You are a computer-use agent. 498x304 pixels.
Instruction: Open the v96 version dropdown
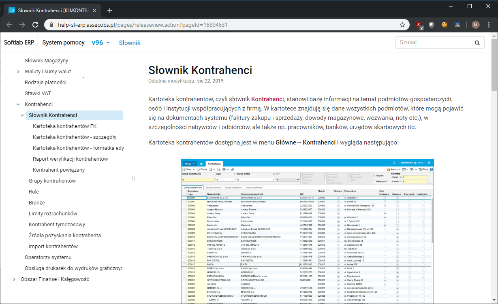pyautogui.click(x=101, y=43)
